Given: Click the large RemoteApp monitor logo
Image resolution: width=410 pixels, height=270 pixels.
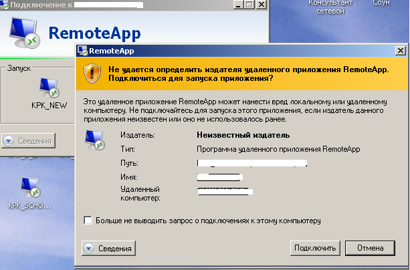Looking at the screenshot, I should click(24, 33).
